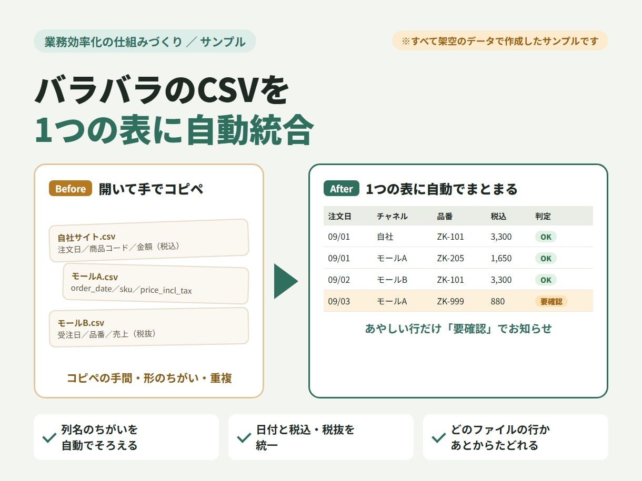
Task: Click the note あやしい行だけ「要確認」でお知らせ
Action: [458, 329]
